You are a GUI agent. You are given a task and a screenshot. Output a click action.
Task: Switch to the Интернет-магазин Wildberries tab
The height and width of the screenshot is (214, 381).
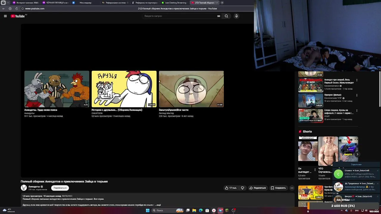click(26, 3)
